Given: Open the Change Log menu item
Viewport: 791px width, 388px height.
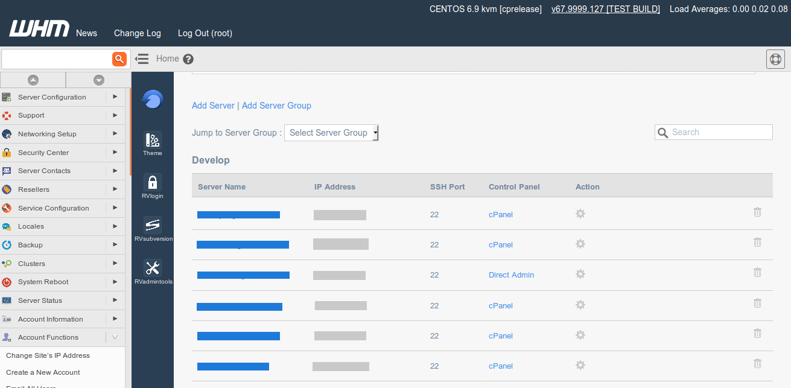Looking at the screenshot, I should [138, 33].
